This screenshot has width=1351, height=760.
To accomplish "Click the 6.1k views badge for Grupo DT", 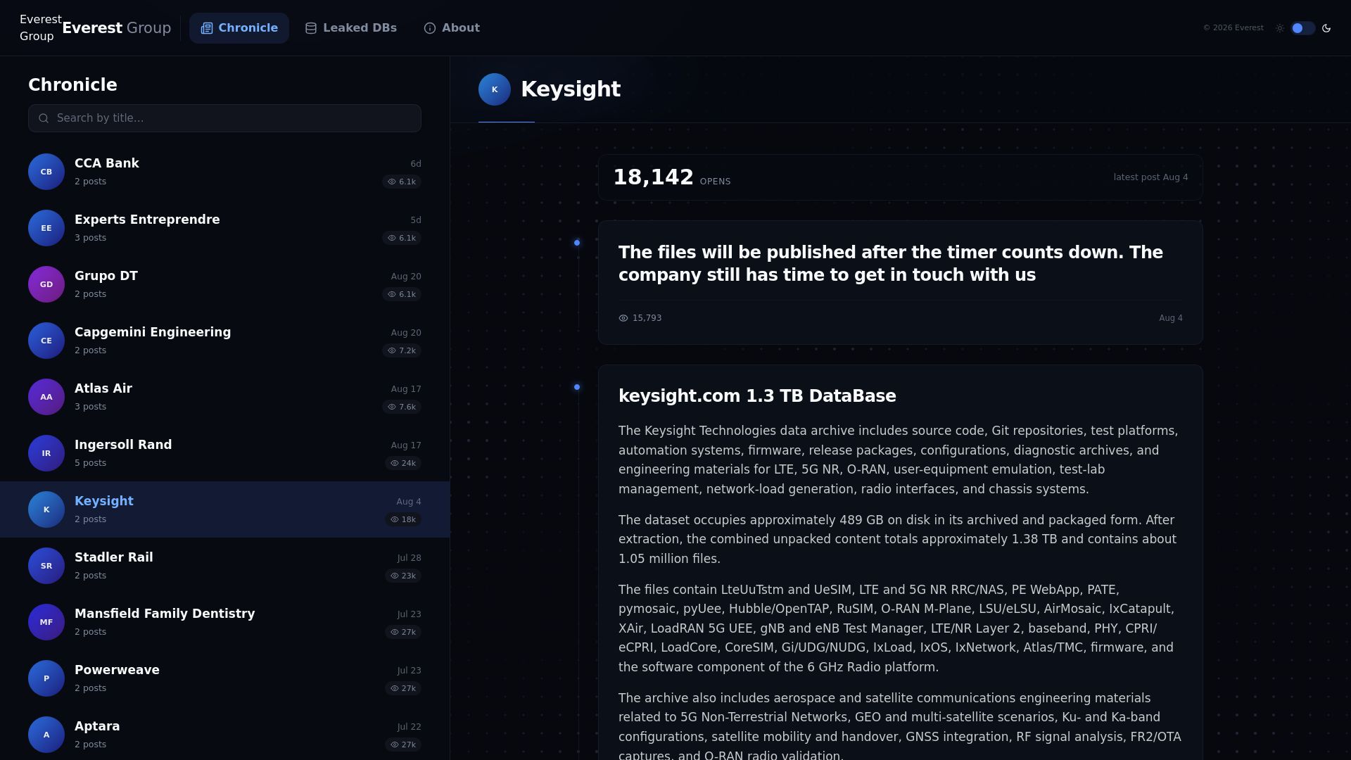I will coord(402,294).
